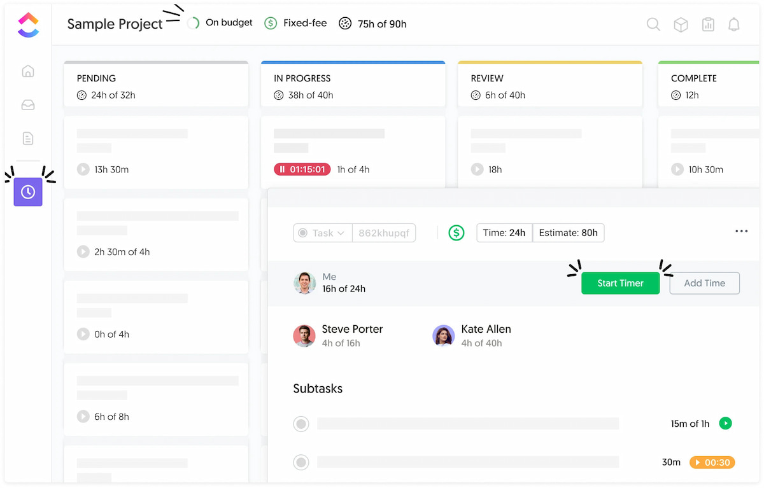Click the REVIEW column header
This screenshot has height=488, width=764.
click(x=486, y=78)
